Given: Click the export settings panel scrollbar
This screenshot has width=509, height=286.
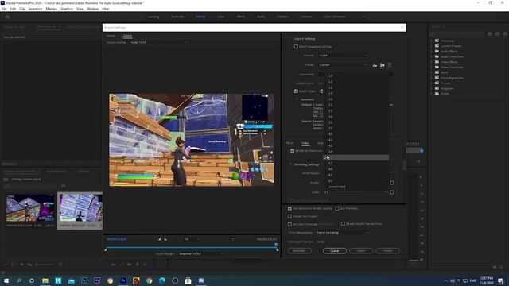Looking at the screenshot, I should [x=405, y=164].
